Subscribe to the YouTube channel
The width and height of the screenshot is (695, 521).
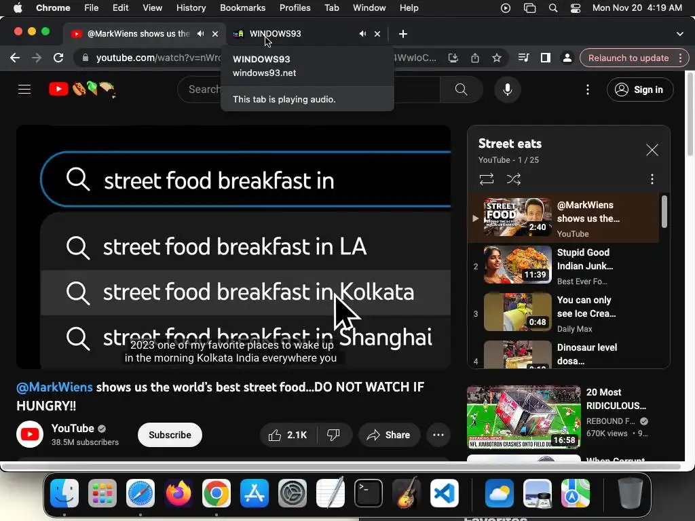pyautogui.click(x=170, y=435)
